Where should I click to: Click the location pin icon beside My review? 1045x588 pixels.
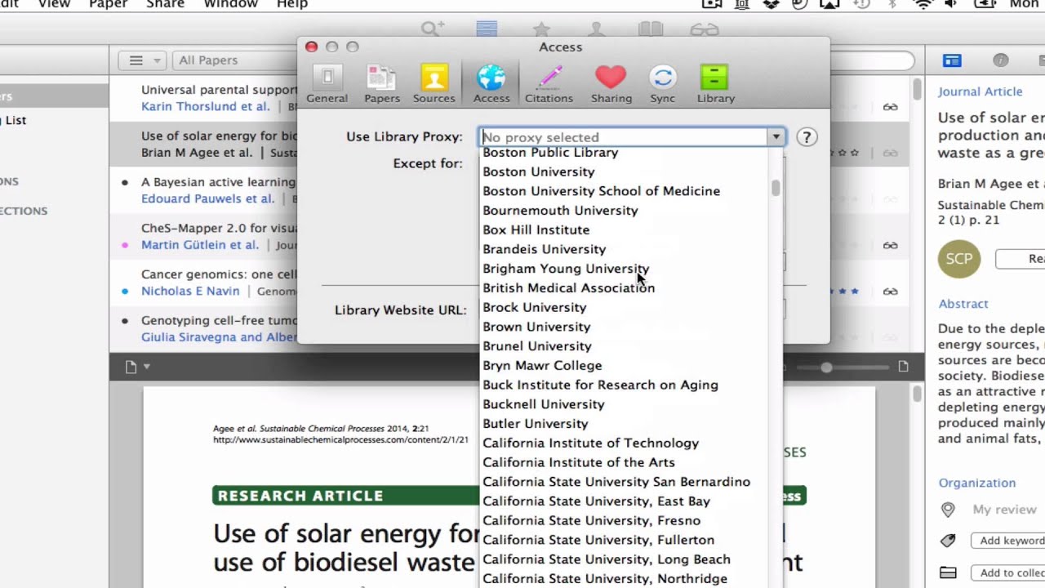point(948,510)
